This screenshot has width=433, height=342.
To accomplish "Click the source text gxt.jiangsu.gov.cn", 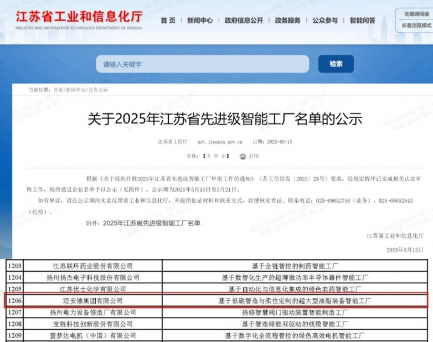I will (220, 142).
